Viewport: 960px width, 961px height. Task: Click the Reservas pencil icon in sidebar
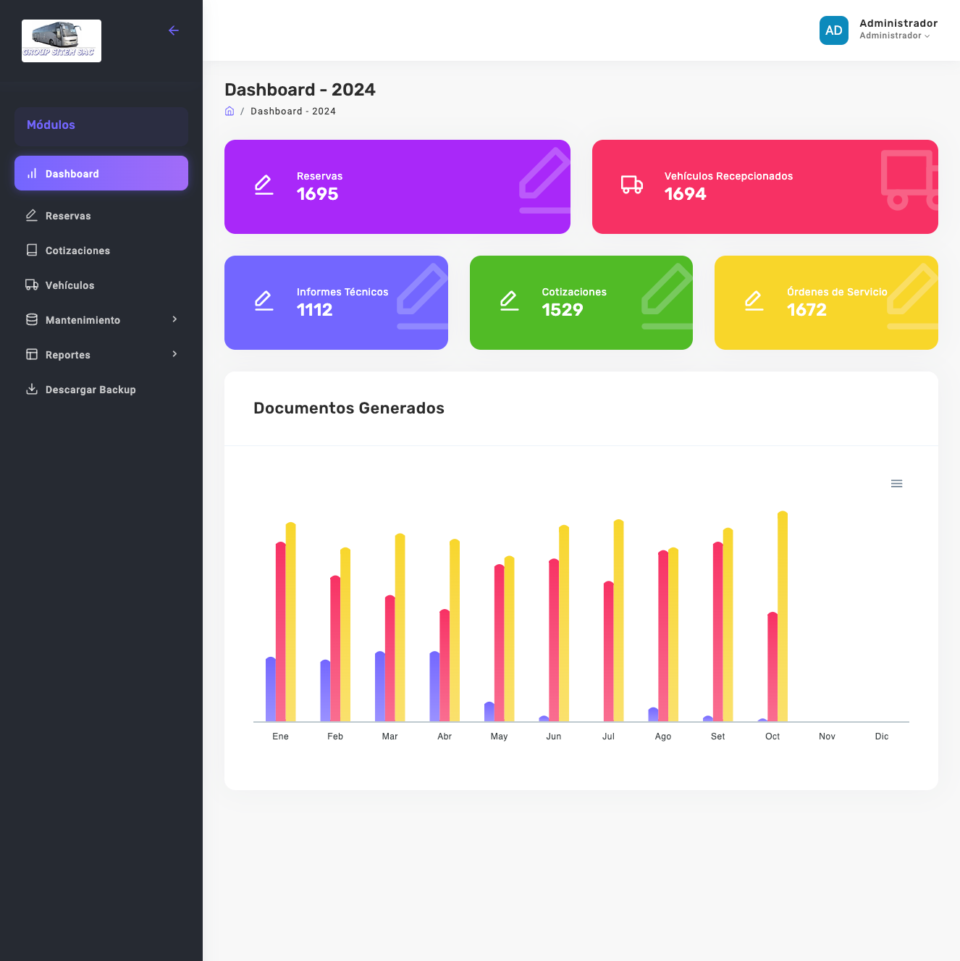(32, 215)
